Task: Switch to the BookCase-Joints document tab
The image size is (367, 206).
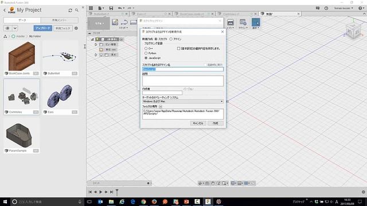Action: click(x=194, y=14)
